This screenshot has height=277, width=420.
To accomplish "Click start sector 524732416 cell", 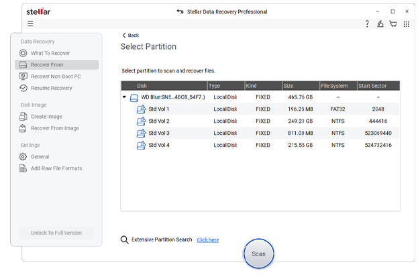I will (x=378, y=145).
